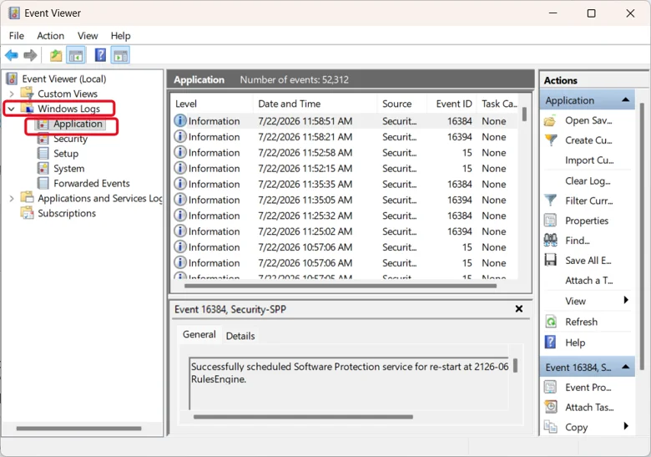651x457 pixels.
Task: Collapse the Application actions section arrow
Action: [626, 100]
